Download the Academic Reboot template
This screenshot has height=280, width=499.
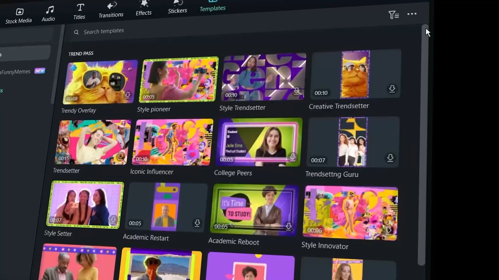pos(288,226)
